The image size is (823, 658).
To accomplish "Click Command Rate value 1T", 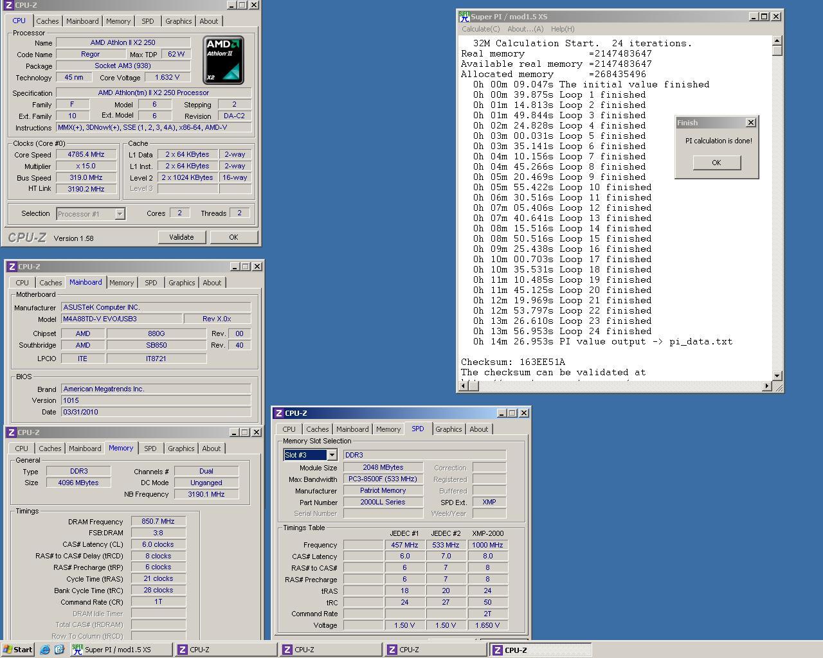I will click(158, 601).
